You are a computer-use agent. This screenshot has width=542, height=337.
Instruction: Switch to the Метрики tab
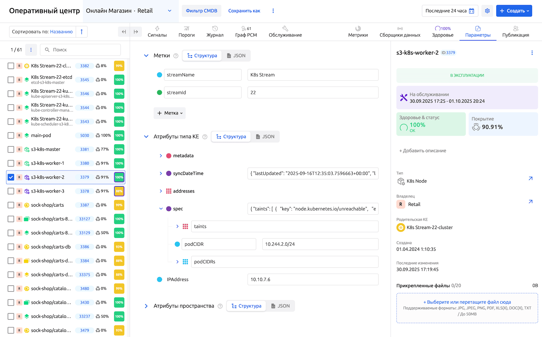pos(358,32)
